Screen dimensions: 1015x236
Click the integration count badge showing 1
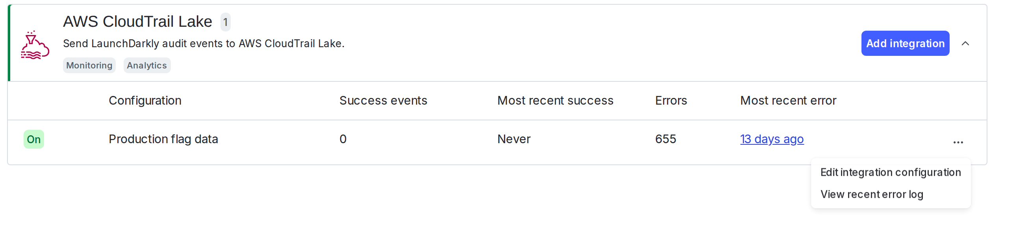tap(226, 22)
